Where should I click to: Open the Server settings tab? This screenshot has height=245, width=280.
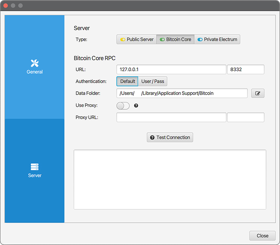pyautogui.click(x=35, y=171)
